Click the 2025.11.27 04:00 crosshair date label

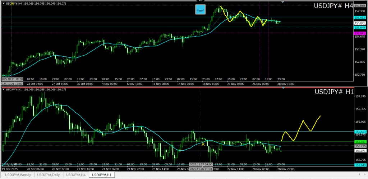click(x=201, y=164)
